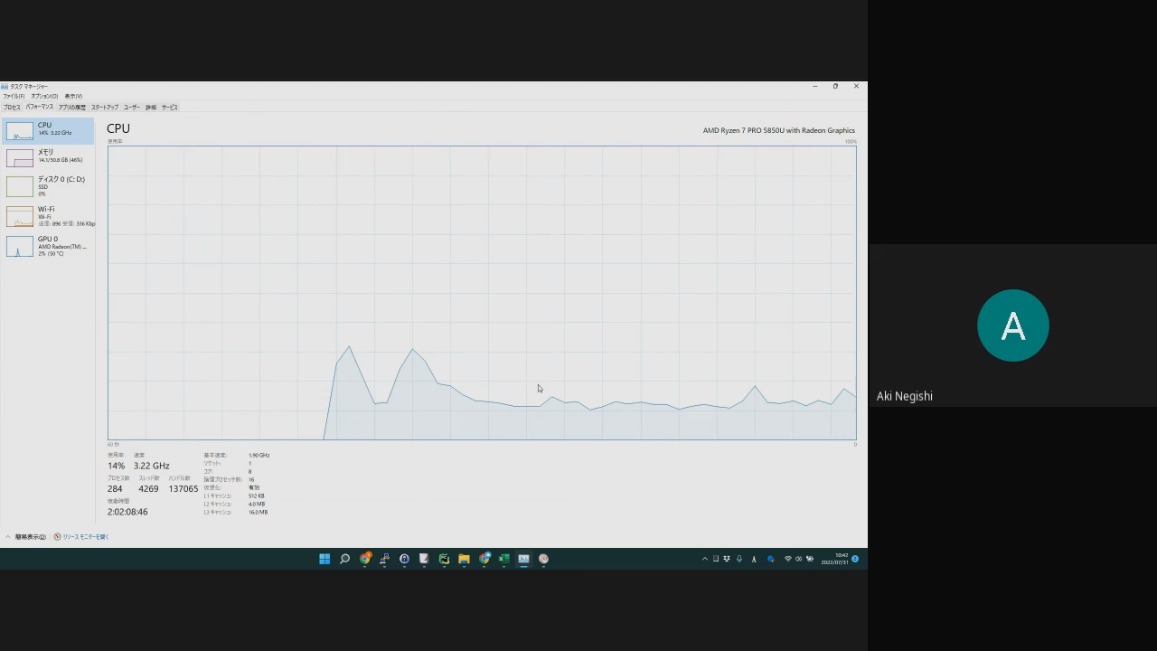This screenshot has width=1157, height=651.
Task: Select the CPU performance graph thumbnail
Action: pos(20,131)
